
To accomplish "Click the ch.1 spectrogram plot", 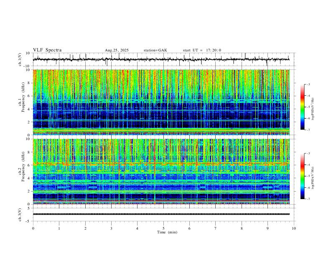I will click(x=161, y=102).
